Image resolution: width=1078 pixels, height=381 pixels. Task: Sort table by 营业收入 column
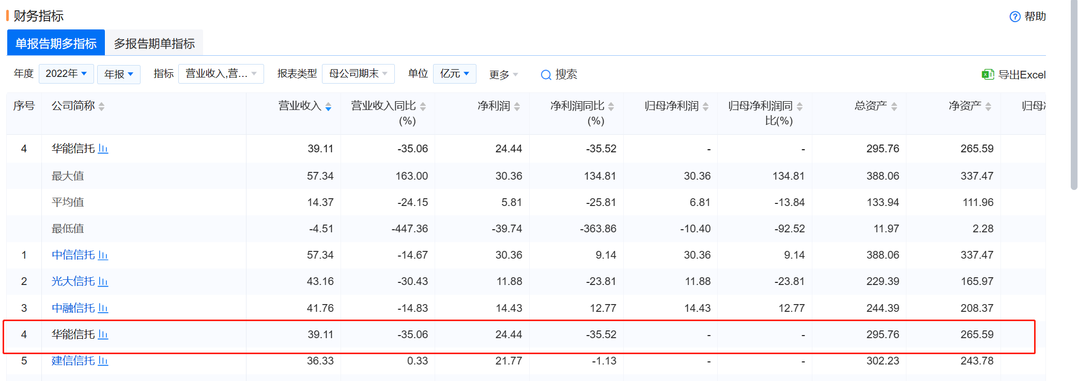[328, 106]
